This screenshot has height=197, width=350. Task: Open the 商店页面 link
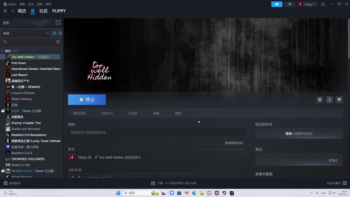79,113
